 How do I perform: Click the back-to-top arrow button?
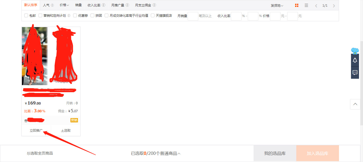click(355, 104)
